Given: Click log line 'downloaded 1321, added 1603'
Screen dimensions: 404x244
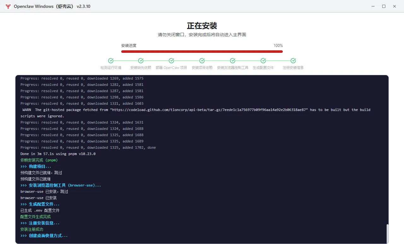Looking at the screenshot, I should pos(82,103).
